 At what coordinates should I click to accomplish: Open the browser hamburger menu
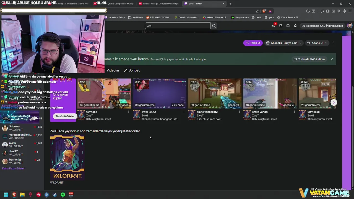350,11
